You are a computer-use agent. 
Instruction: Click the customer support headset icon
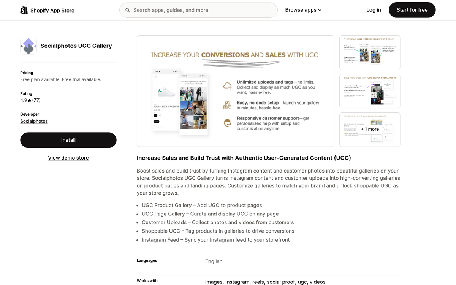227,123
